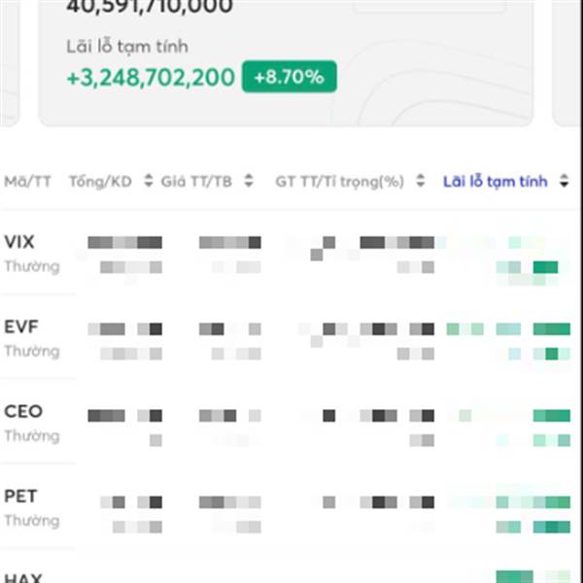The width and height of the screenshot is (583, 583).
Task: Select the Lãi lỗ tạm tính column header
Action: pyautogui.click(x=496, y=182)
